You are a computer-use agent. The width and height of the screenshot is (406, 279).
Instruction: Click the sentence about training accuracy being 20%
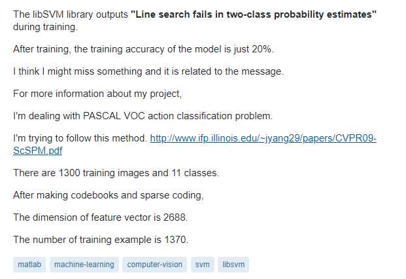pos(143,49)
